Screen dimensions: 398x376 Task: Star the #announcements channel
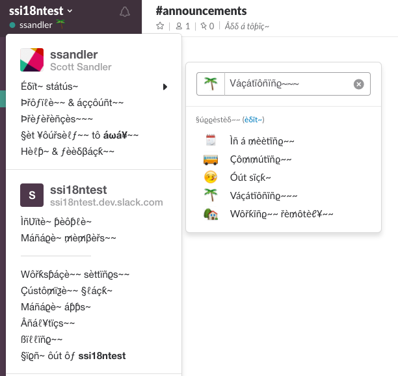coord(160,26)
